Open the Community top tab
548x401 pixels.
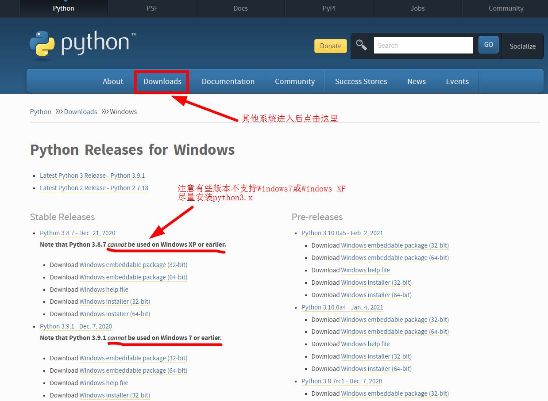[506, 8]
